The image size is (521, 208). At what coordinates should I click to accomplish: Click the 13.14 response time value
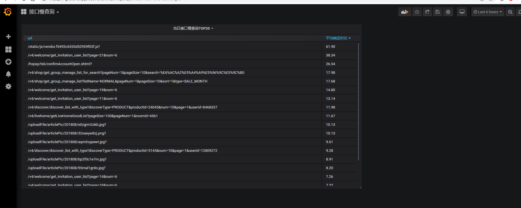pos(330,98)
